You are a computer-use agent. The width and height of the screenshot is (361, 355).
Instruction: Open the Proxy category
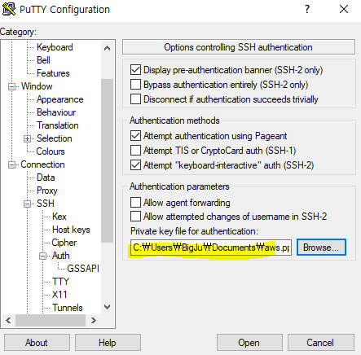point(47,191)
